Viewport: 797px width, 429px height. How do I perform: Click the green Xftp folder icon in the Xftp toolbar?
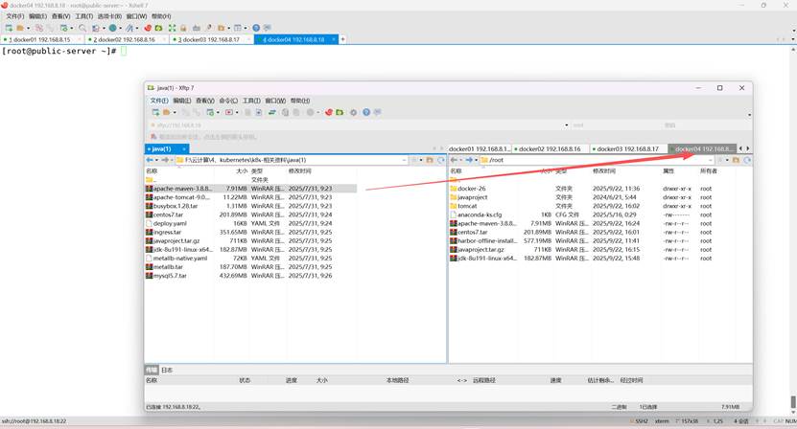pyautogui.click(x=339, y=112)
